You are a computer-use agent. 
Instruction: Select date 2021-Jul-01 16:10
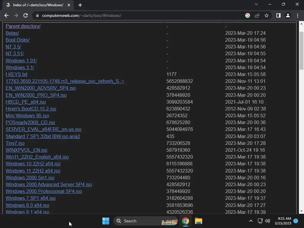[244, 102]
